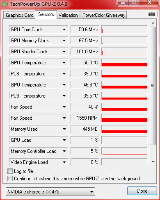Click the GPU-Z app icon in title bar

5,4
